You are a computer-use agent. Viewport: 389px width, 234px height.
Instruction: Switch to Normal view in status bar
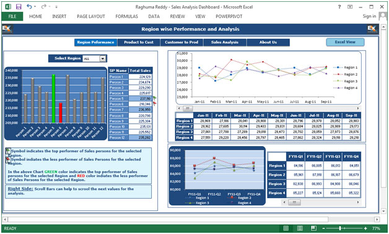click(x=286, y=228)
